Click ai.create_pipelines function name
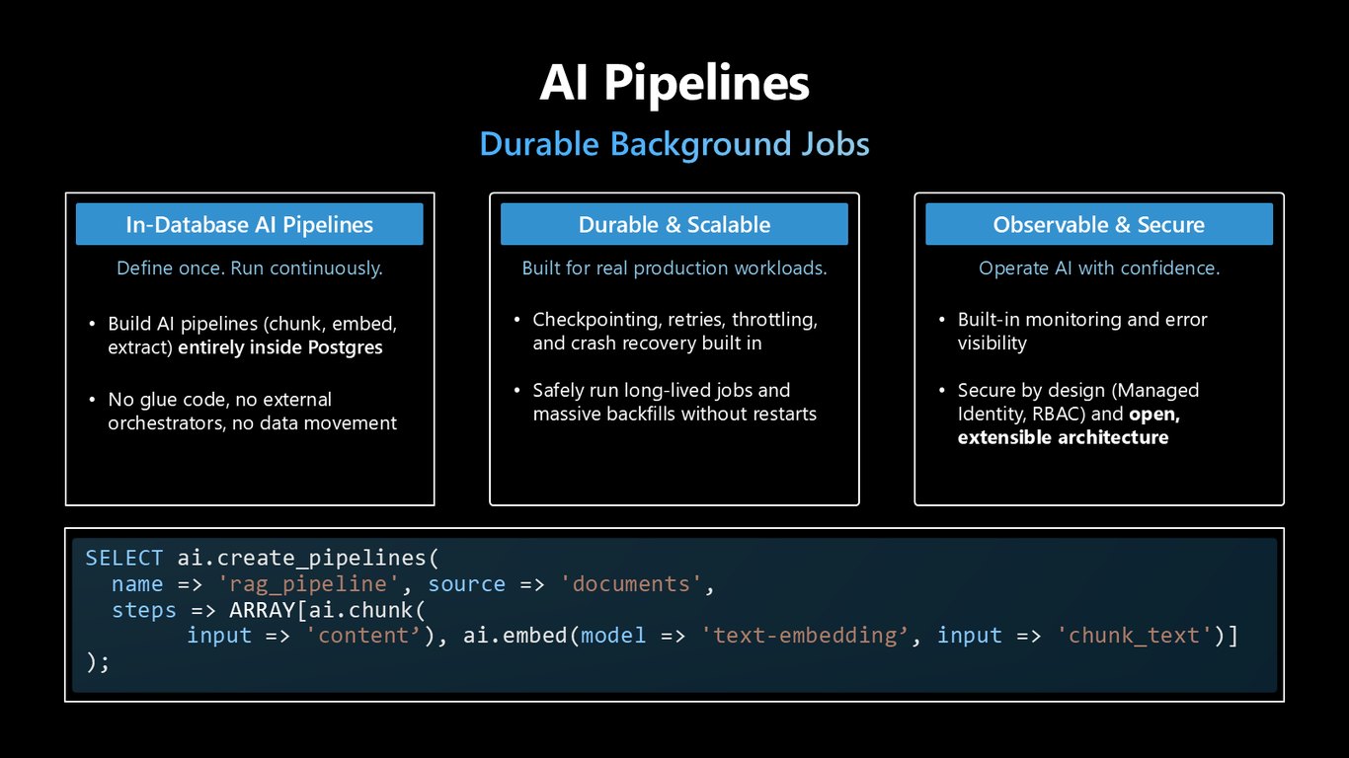Image resolution: width=1349 pixels, height=758 pixels. (301, 558)
